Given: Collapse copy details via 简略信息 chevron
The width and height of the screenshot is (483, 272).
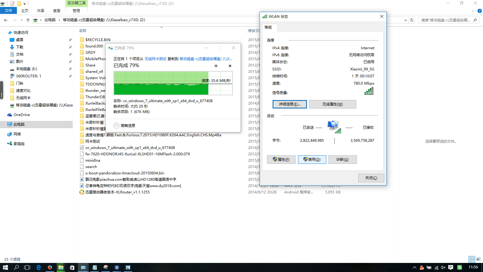Looking at the screenshot, I should [x=116, y=125].
